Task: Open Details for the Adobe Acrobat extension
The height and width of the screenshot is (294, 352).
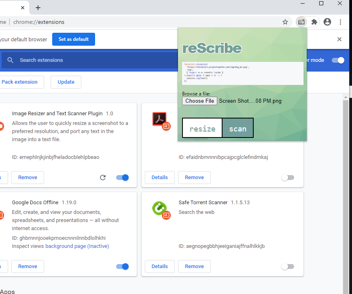Action: click(x=159, y=178)
